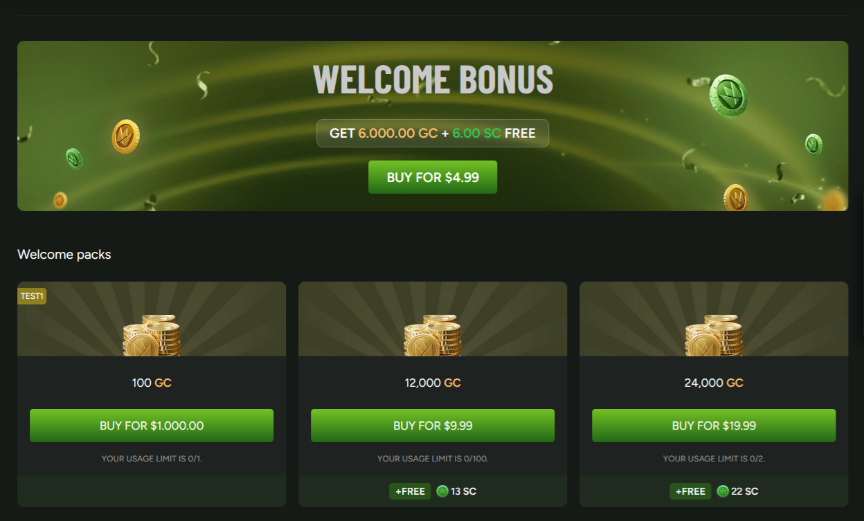Click the TEST1 badge on first pack
Image resolution: width=864 pixels, height=521 pixels.
point(32,295)
